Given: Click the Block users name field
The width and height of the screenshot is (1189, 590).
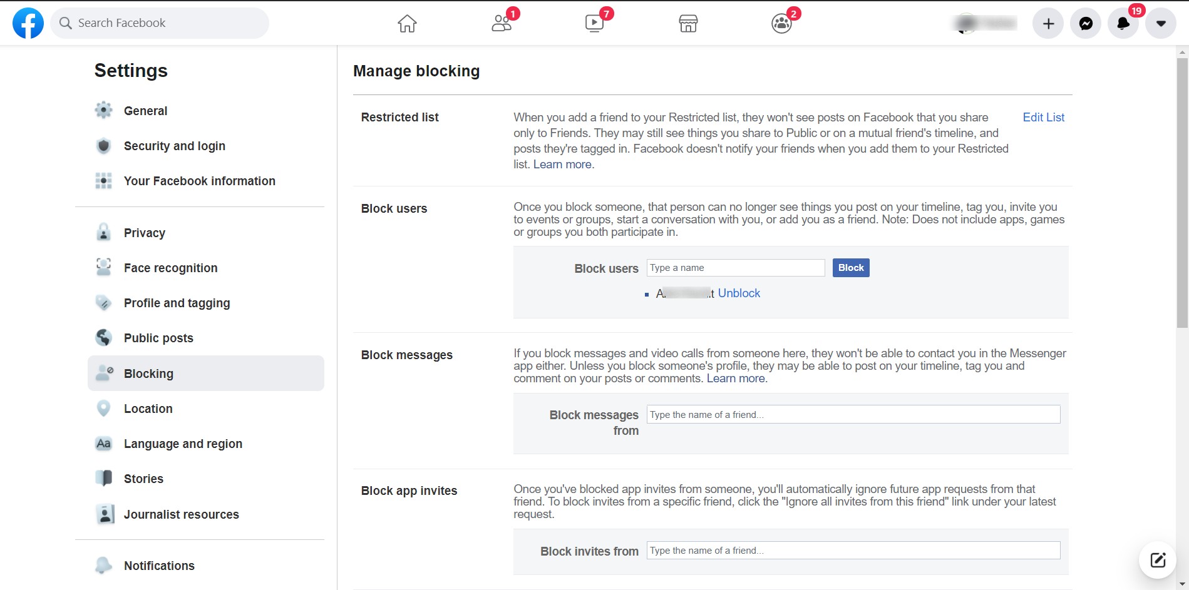Looking at the screenshot, I should [735, 267].
